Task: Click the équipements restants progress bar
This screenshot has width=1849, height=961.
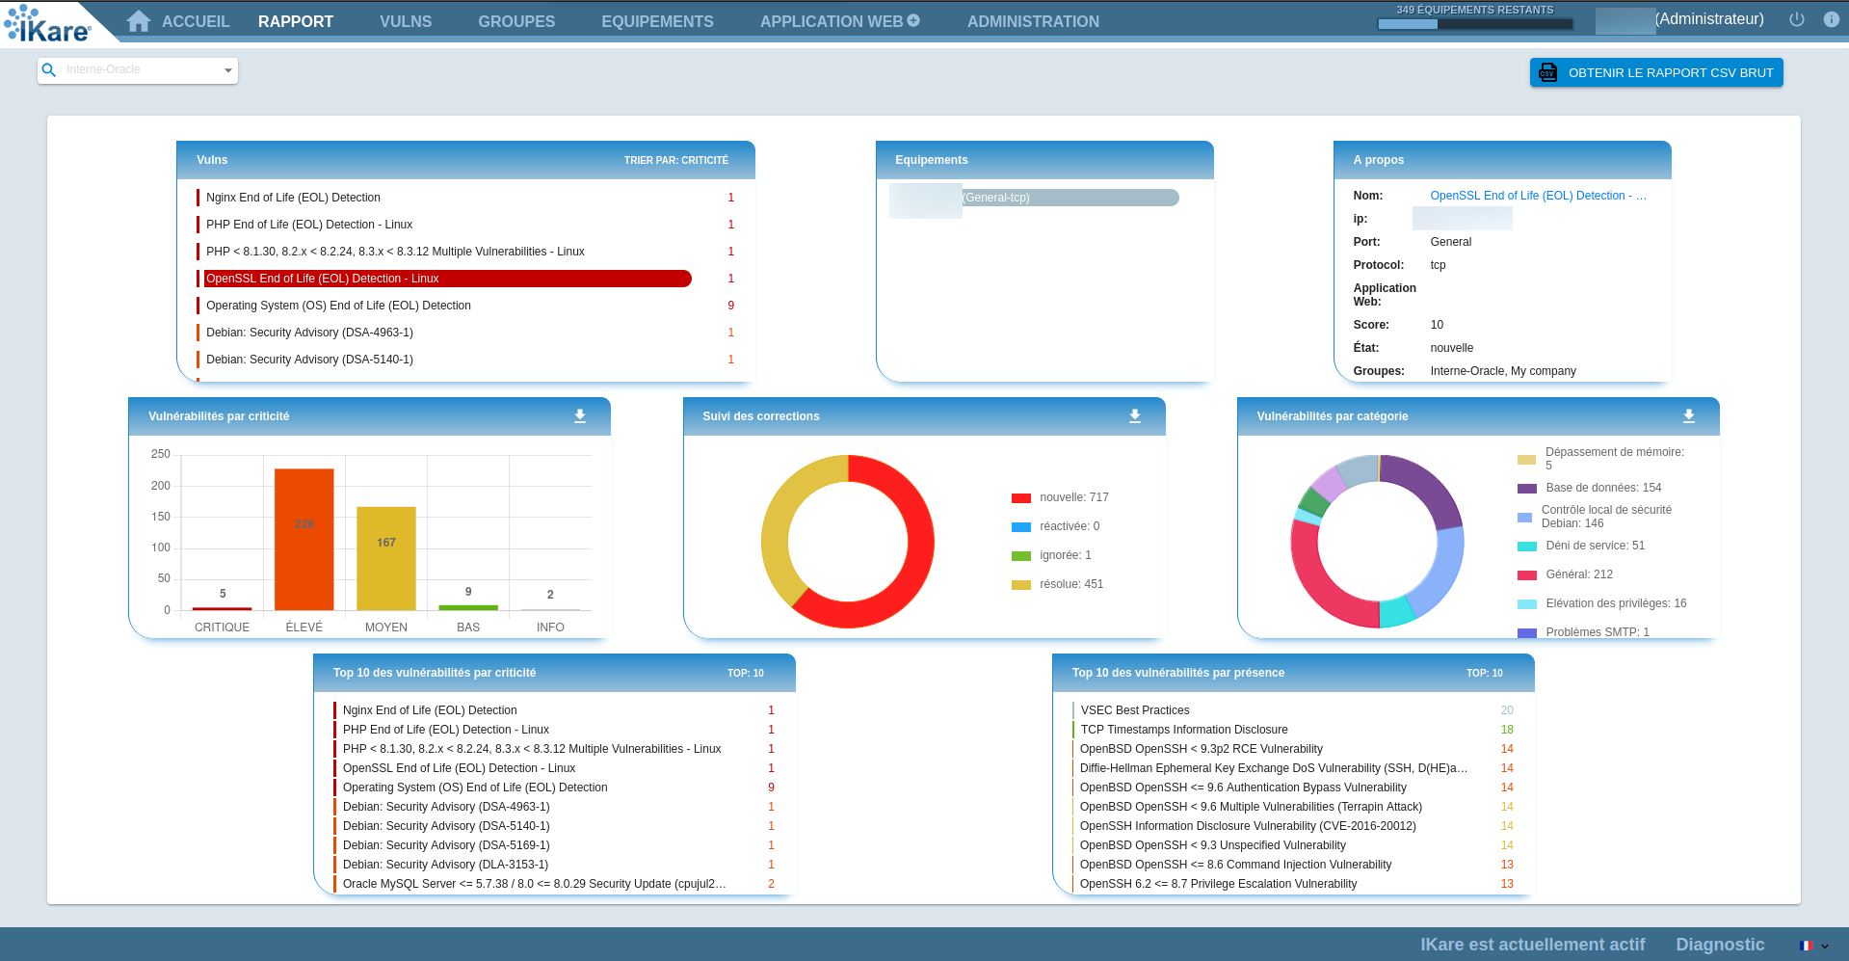Action: coord(1474,24)
